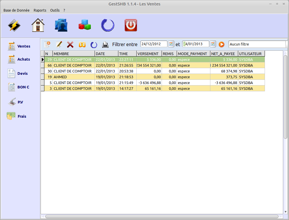Open the P.V section in sidebar

click(15, 102)
